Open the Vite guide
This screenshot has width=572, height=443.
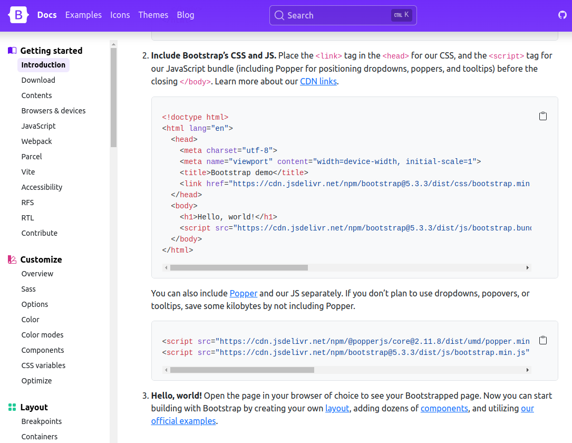[x=28, y=172]
